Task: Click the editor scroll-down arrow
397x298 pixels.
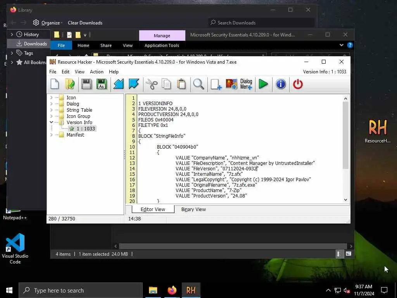Action: 345,200
